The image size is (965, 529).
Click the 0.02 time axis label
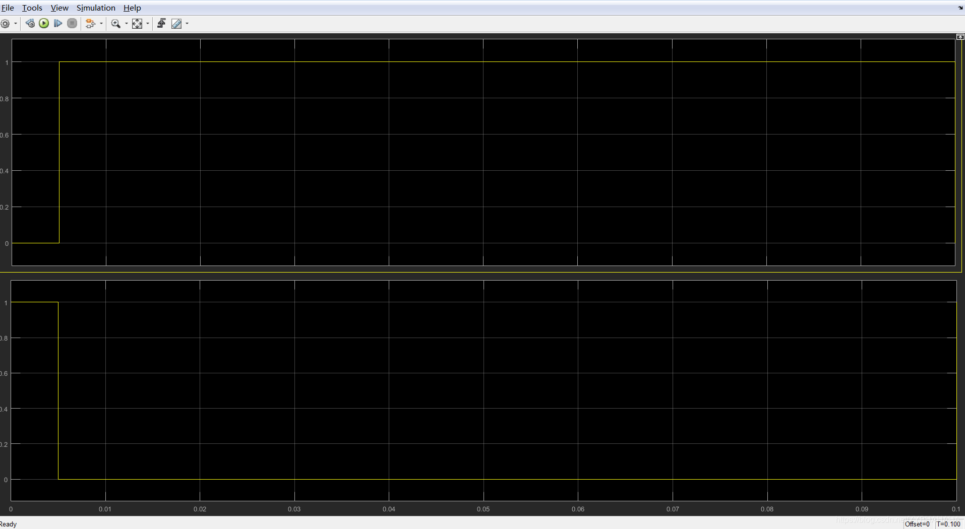pyautogui.click(x=200, y=509)
